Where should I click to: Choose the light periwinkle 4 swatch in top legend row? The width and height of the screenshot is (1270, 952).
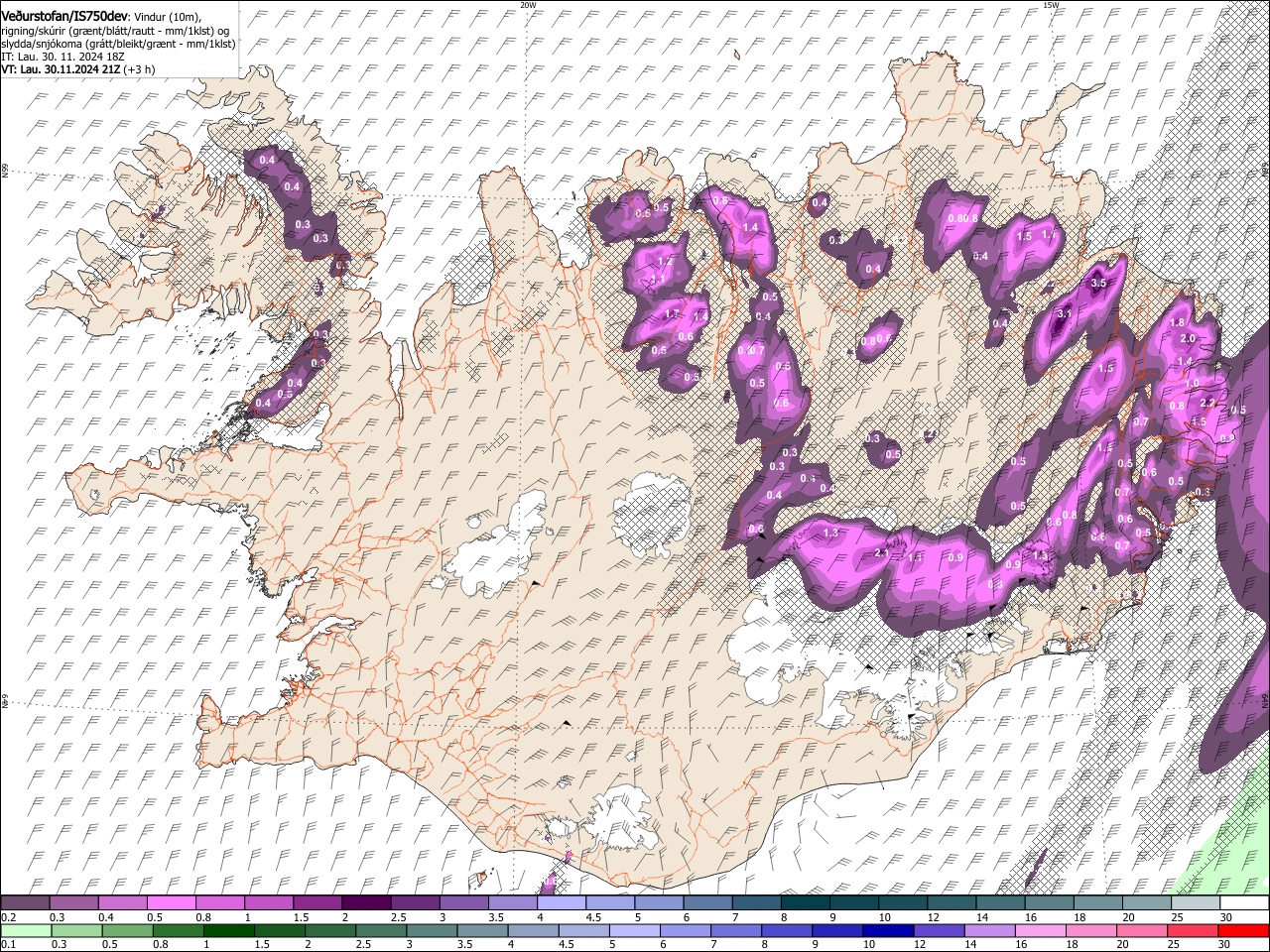(x=562, y=903)
